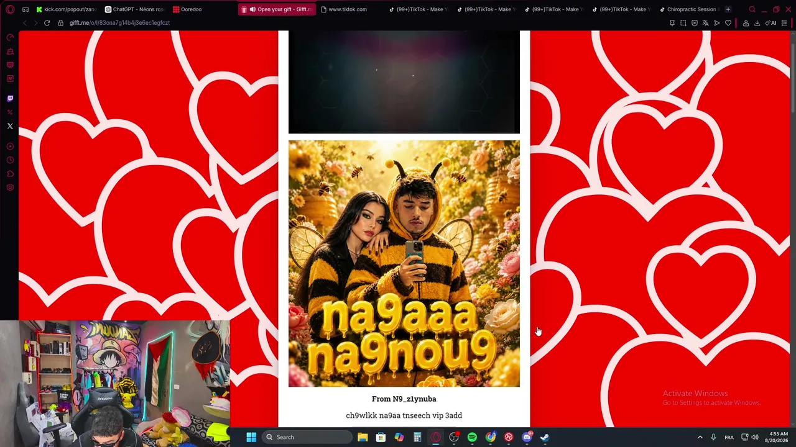
Task: Open the browser profile icon
Action: pyautogui.click(x=746, y=23)
